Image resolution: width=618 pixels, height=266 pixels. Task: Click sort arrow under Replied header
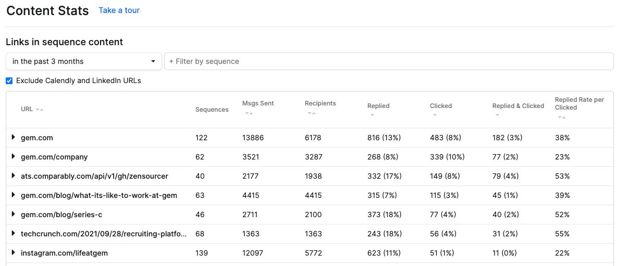coord(372,115)
